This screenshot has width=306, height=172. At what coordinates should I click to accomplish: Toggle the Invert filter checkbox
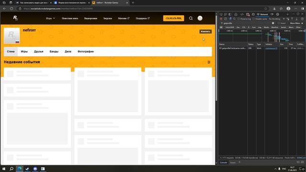(279, 23)
